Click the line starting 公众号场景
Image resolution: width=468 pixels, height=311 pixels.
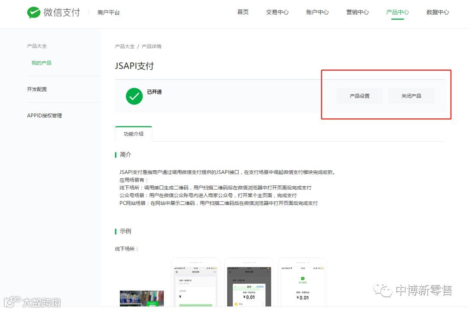(208, 195)
